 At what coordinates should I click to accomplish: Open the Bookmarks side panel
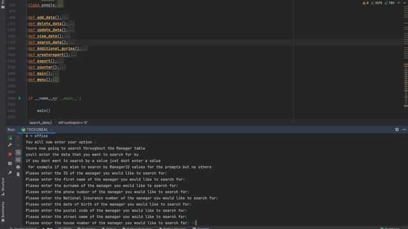pos(3,212)
